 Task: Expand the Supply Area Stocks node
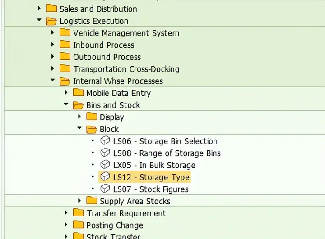point(79,201)
